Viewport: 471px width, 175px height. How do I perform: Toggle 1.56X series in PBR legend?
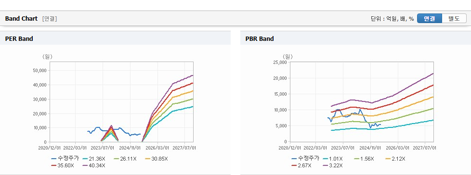pos(364,159)
